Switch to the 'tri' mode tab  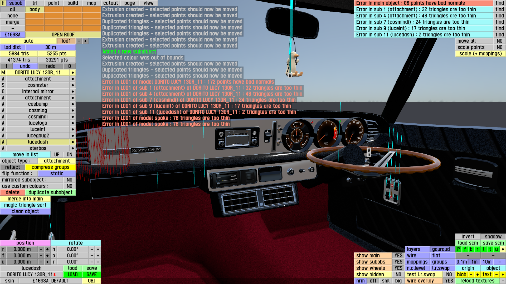35,3
